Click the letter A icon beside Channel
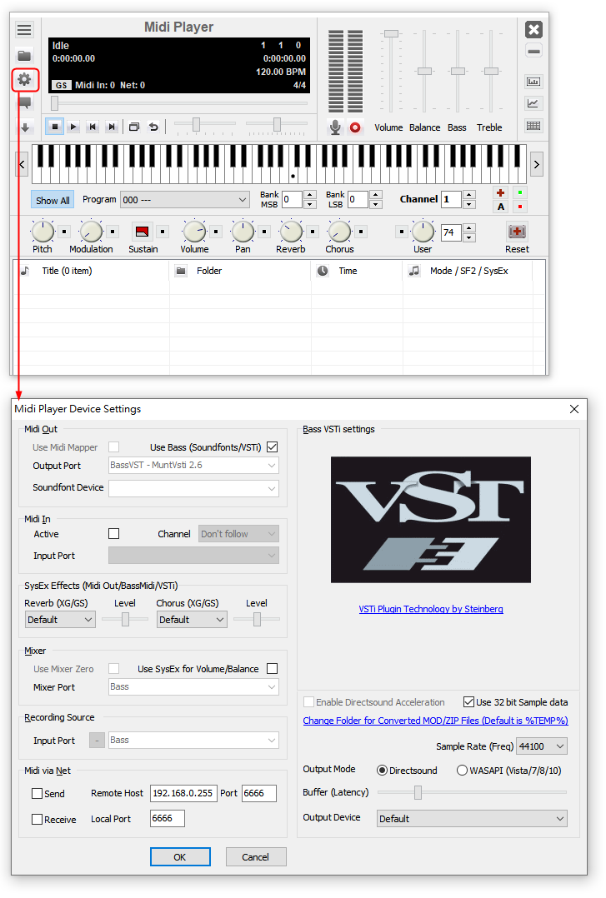The image size is (606, 898). click(x=501, y=207)
